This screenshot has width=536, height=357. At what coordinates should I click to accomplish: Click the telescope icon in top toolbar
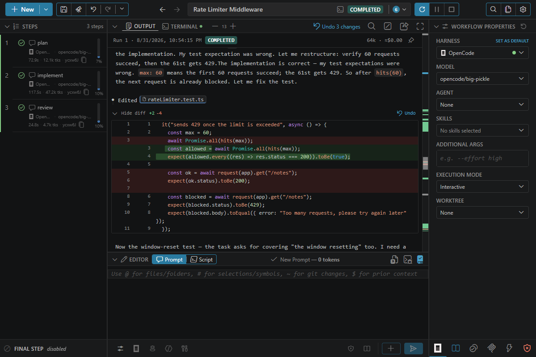pyautogui.click(x=78, y=9)
